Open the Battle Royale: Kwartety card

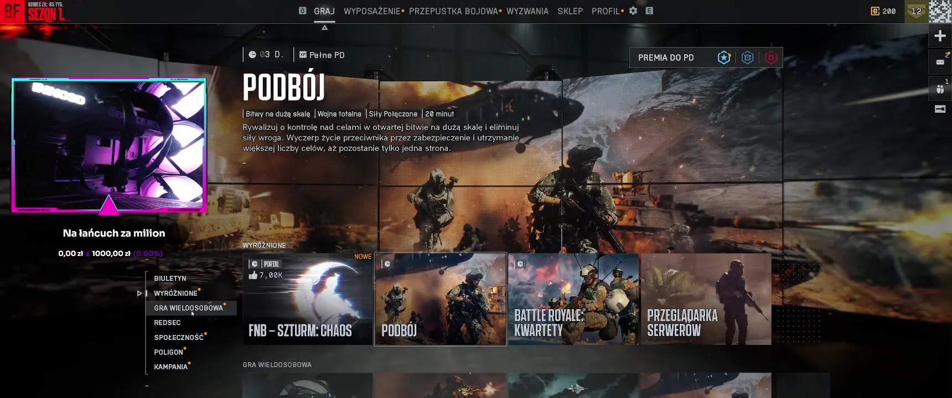(573, 299)
